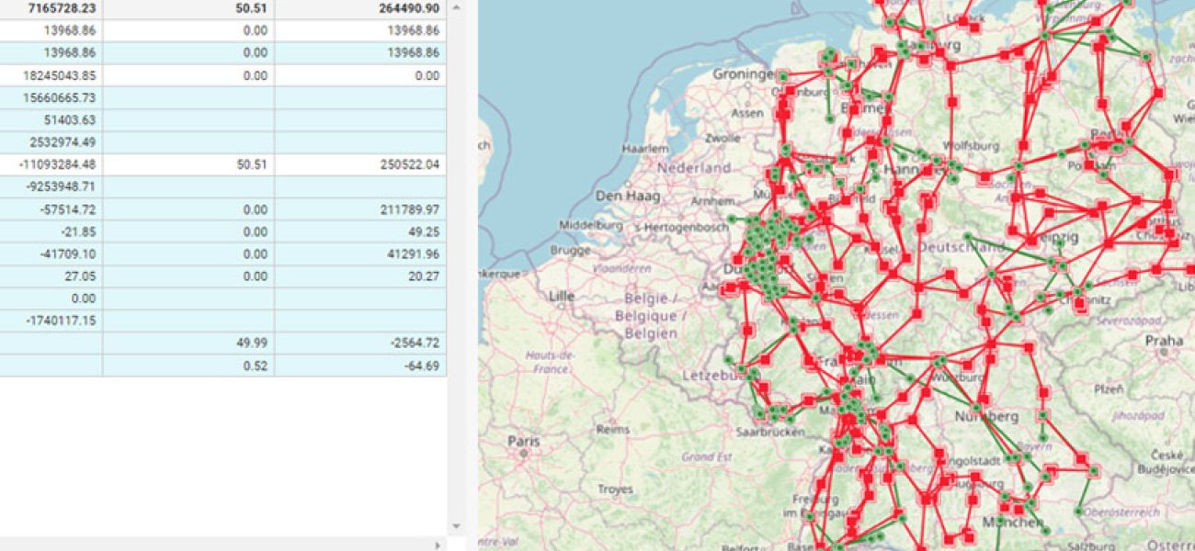
Task: Click the Praha city label
Action: coord(1165,341)
